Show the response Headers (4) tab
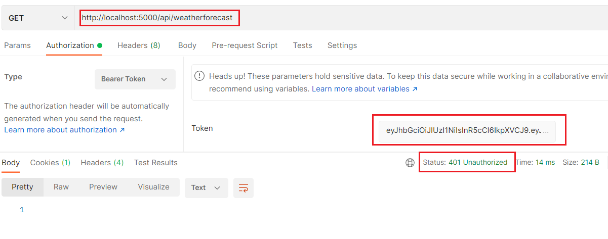The height and width of the screenshot is (239, 608). click(x=102, y=163)
